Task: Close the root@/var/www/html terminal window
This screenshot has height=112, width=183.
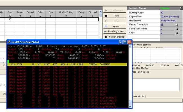Action: click(129, 42)
